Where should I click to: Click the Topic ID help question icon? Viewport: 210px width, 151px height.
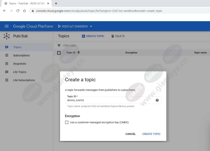click(x=157, y=100)
